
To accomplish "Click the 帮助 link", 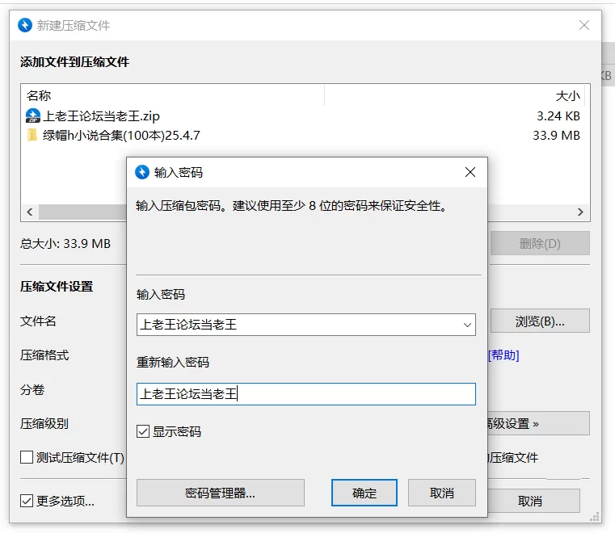I will 503,355.
